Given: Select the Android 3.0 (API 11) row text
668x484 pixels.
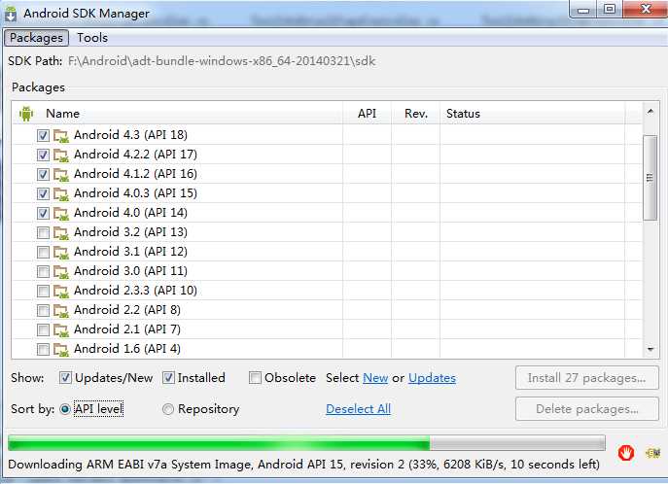Looking at the screenshot, I should tap(130, 271).
